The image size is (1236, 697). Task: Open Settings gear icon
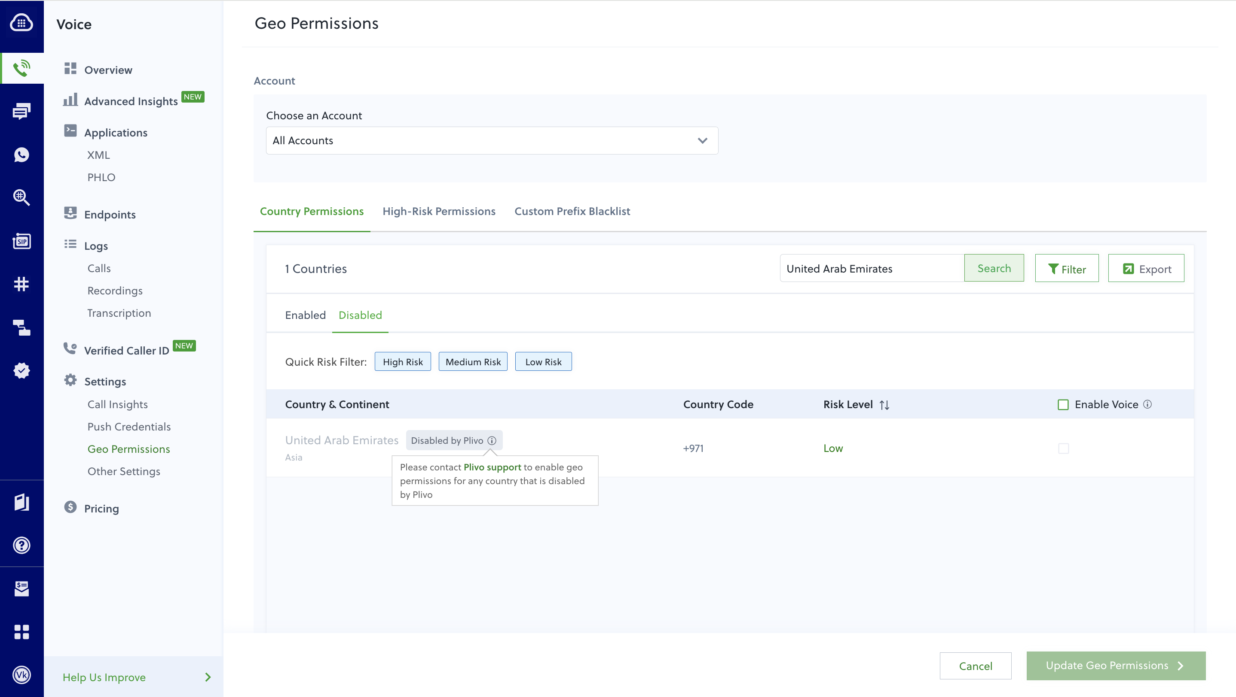(70, 380)
